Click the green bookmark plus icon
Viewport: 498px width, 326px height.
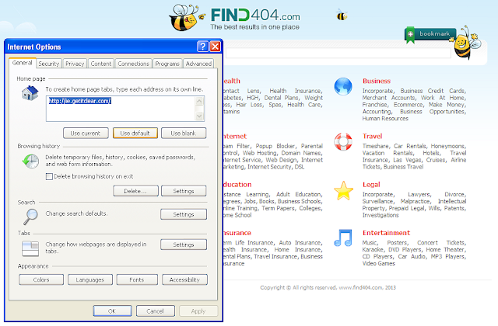(x=410, y=34)
